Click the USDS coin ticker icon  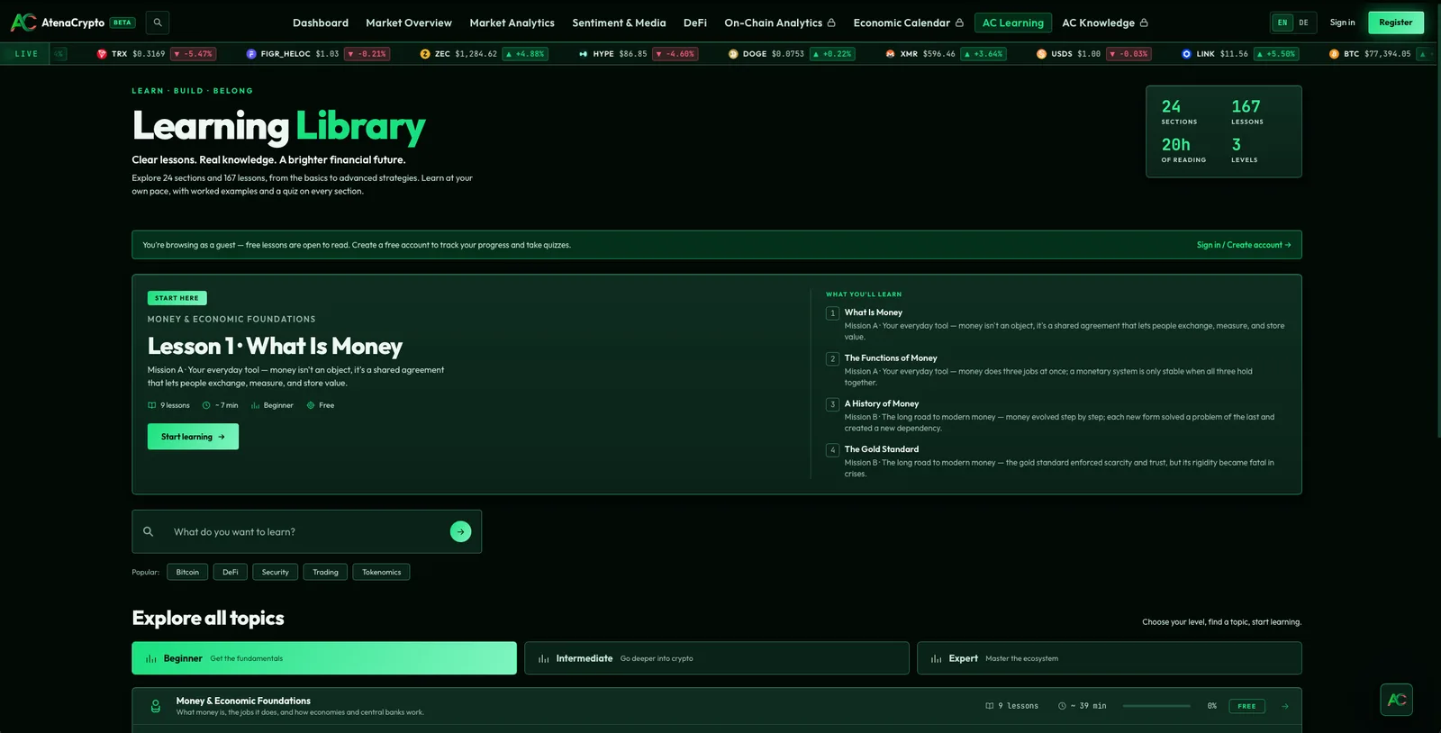(x=1041, y=54)
